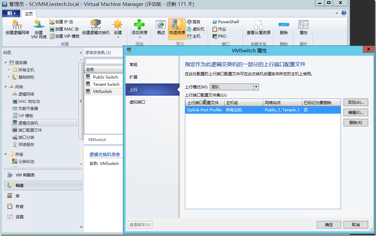Collapse the 构造 navigation pane arrow
Viewport: 376px width, 236px height.
(x=81, y=53)
